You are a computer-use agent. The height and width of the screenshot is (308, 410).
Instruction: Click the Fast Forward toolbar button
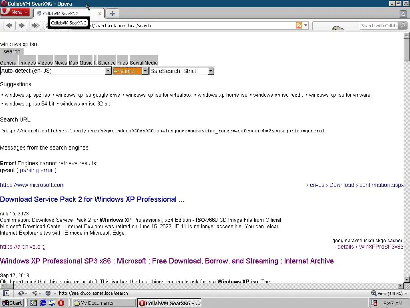(x=35, y=25)
